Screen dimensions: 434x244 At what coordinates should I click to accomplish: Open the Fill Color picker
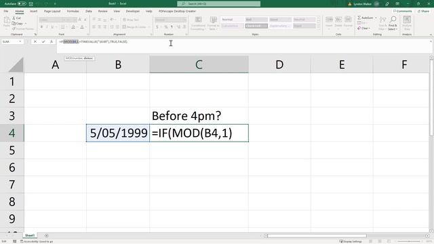(x=73, y=27)
